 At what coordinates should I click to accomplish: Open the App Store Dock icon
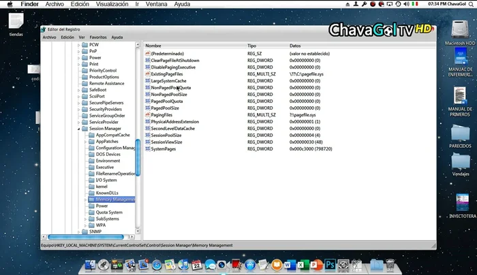coord(250,265)
